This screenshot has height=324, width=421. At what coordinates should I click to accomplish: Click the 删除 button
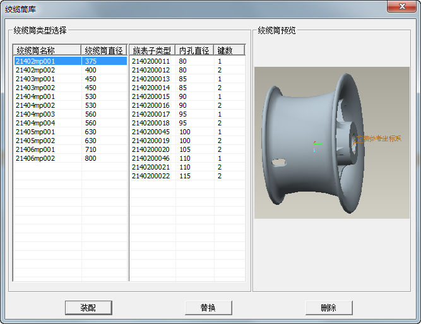[328, 308]
